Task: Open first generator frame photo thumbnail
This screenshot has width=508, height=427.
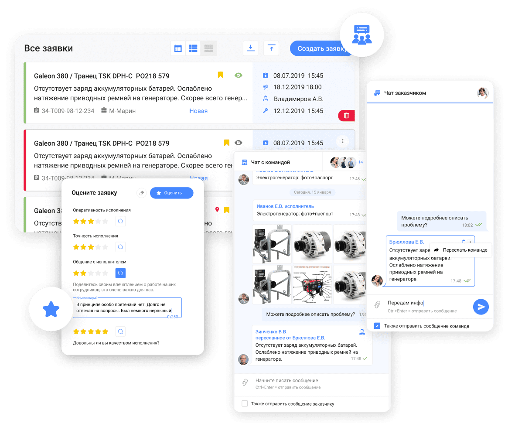Action: (x=272, y=244)
